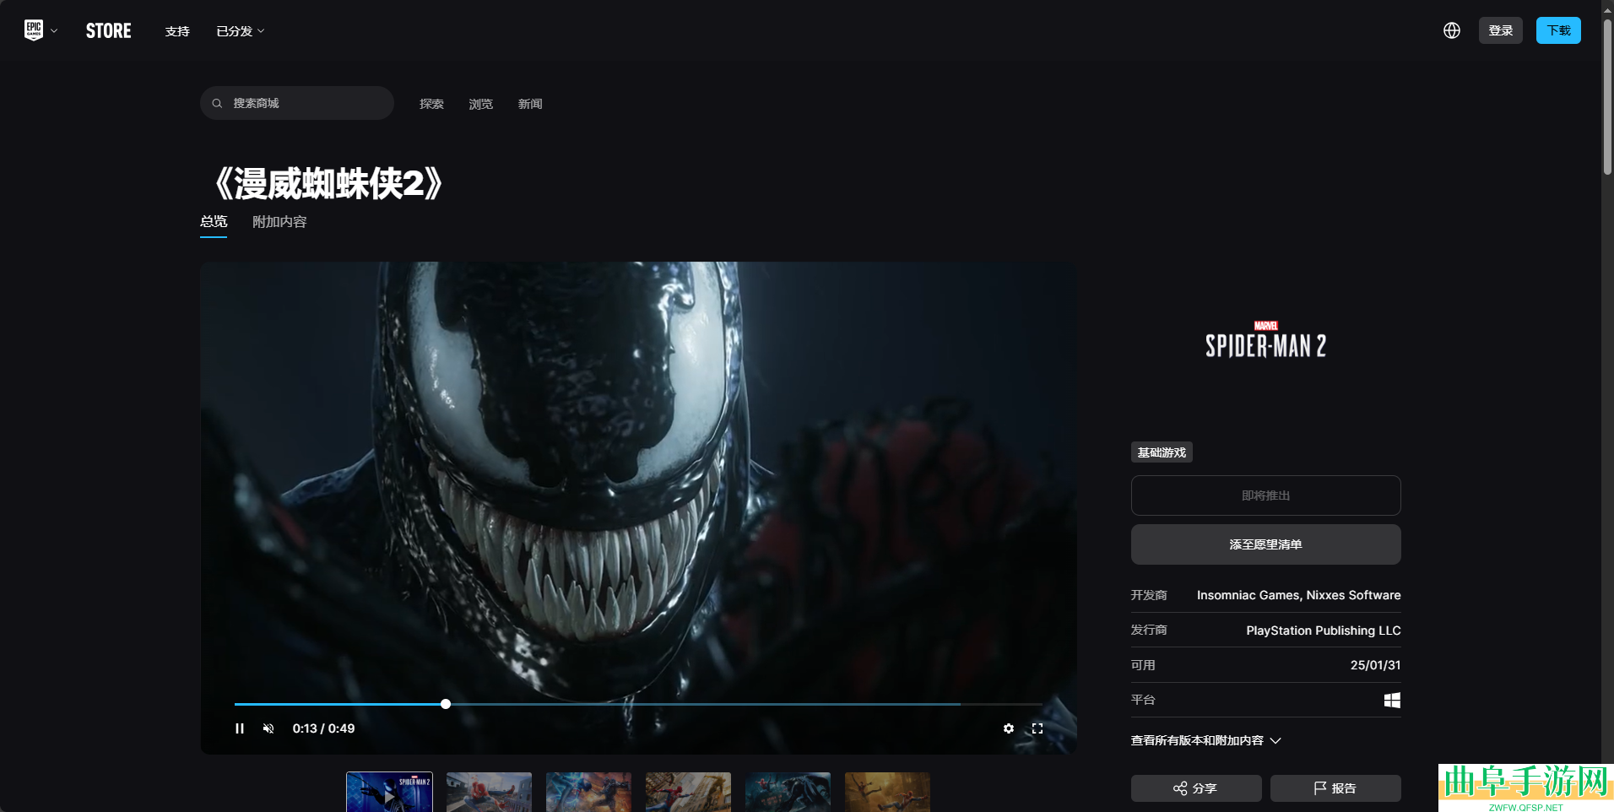Click the search magnifier icon
Screen dimensions: 1614x812
(218, 103)
